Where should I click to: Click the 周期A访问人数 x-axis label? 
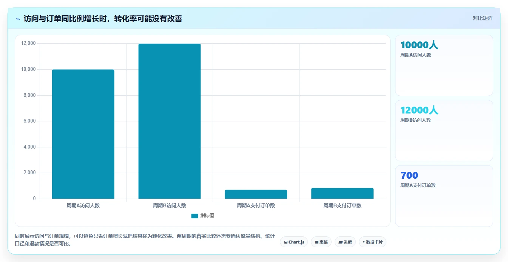83,205
